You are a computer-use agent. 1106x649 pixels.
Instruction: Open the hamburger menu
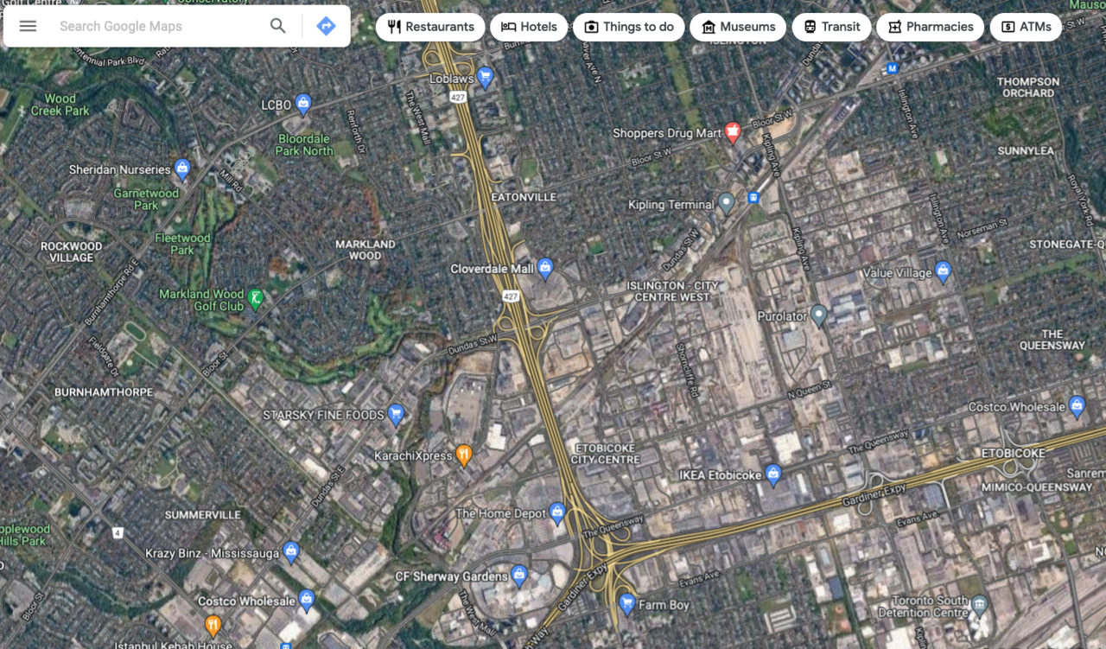(28, 26)
